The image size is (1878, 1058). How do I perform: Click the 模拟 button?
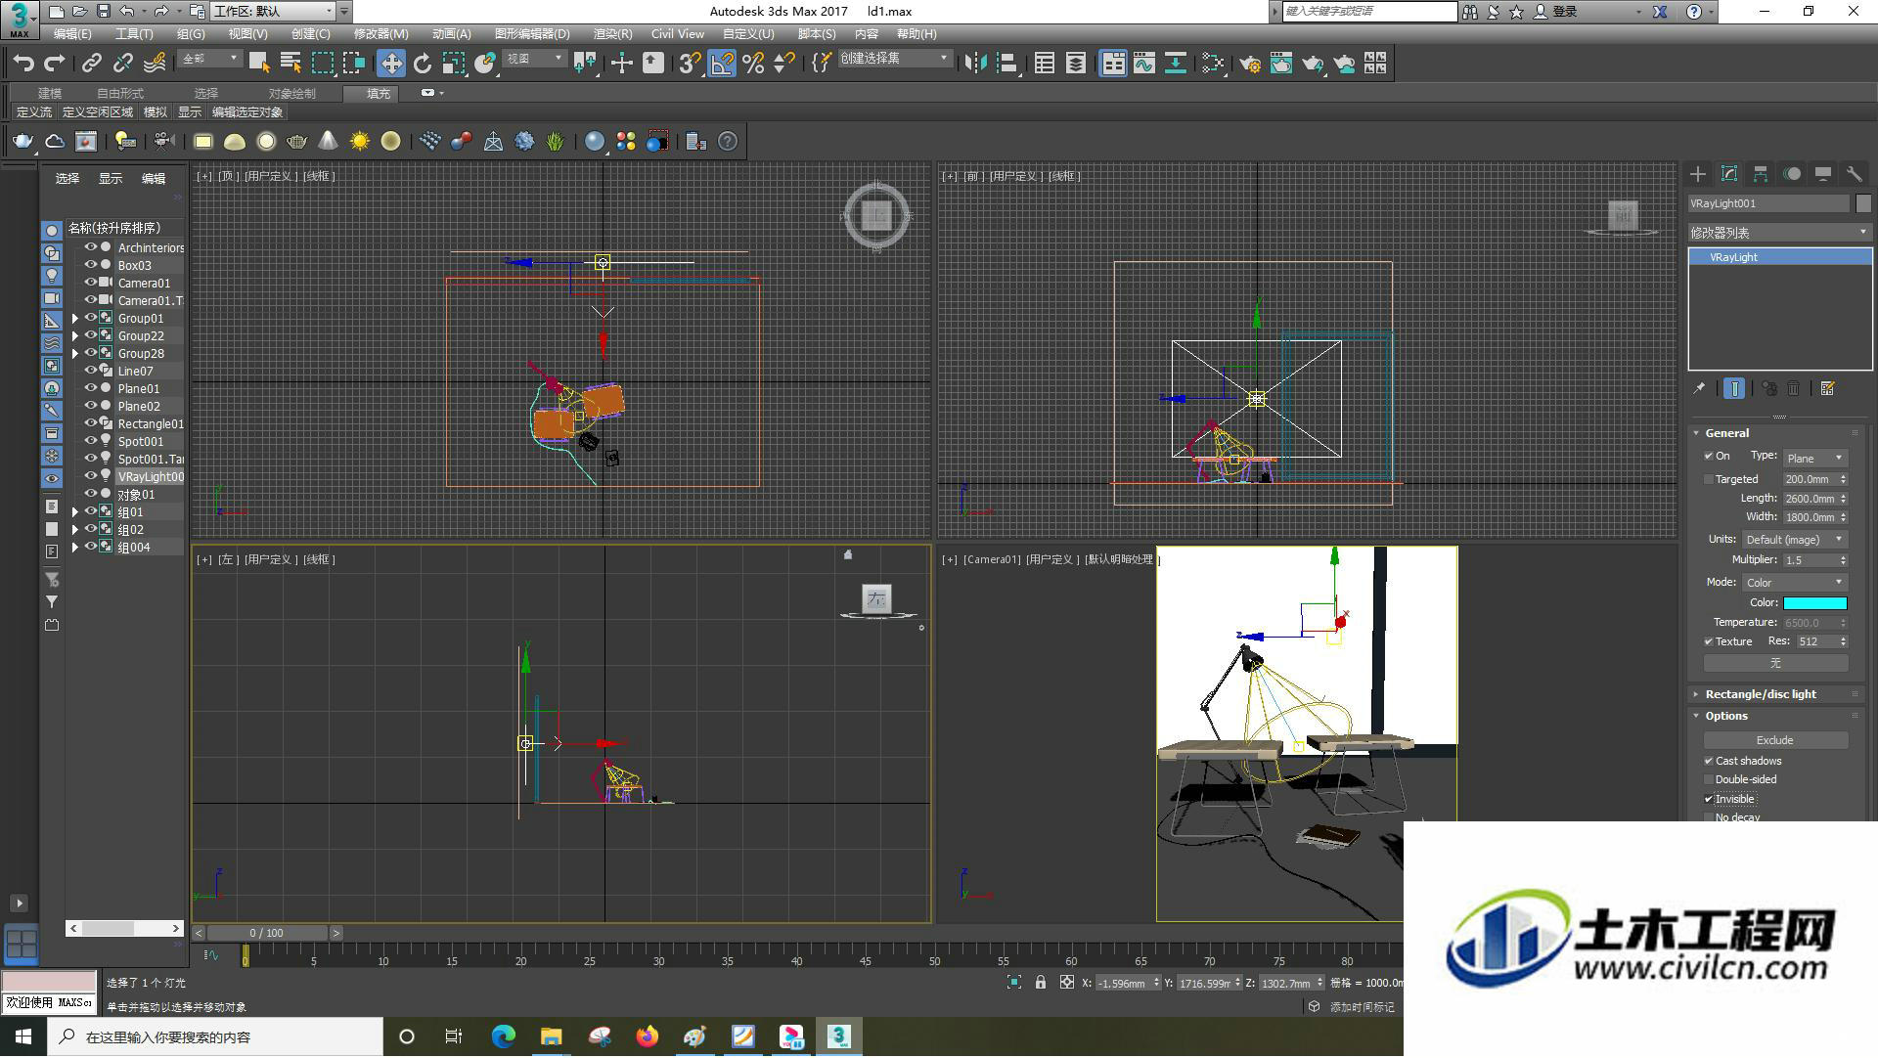point(156,112)
